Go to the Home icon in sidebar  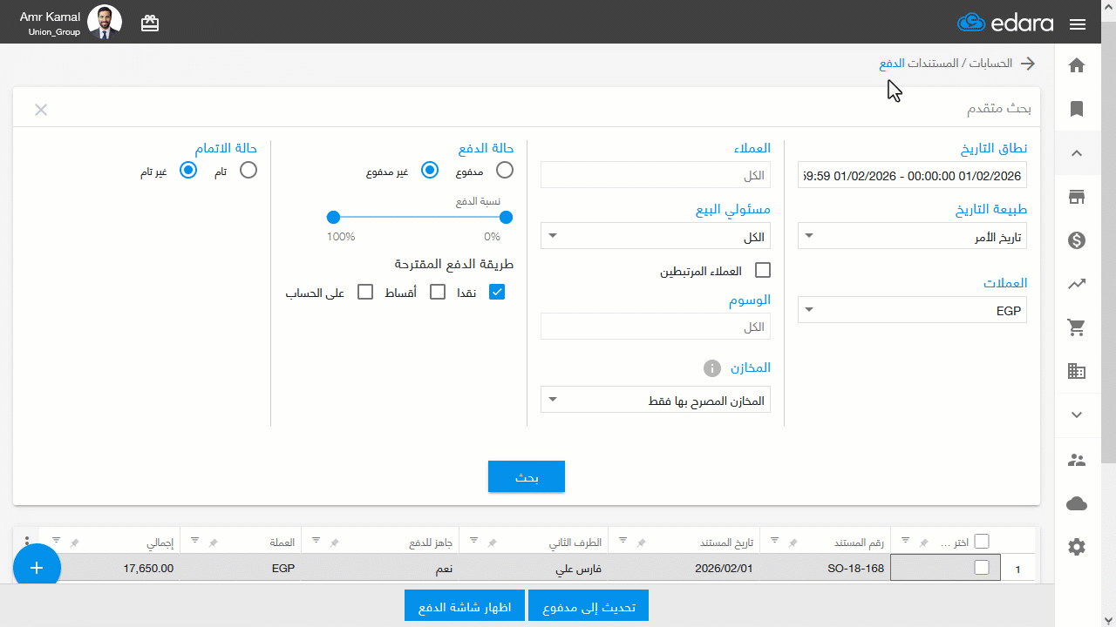1077,65
